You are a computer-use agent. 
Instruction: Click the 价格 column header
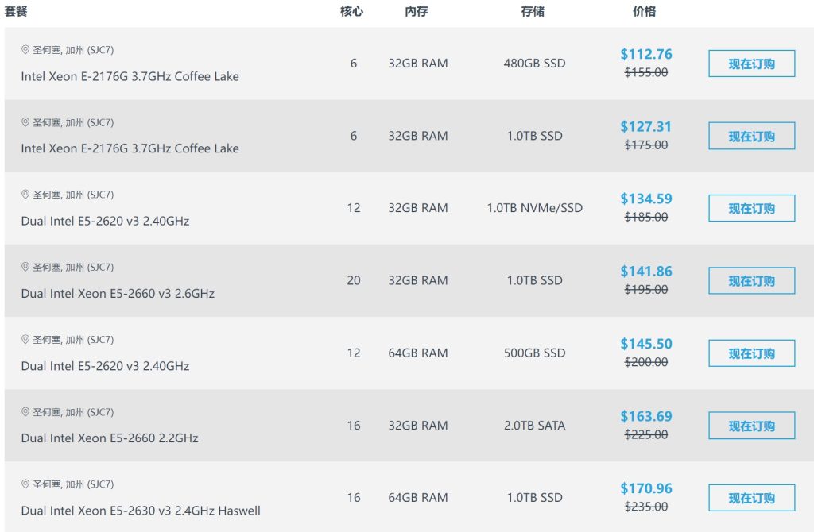point(644,11)
